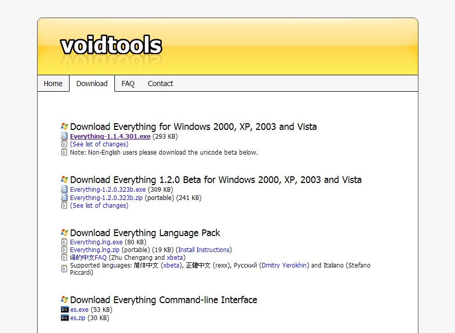Click notepad icon beside Chinese FAQ link

[64, 258]
